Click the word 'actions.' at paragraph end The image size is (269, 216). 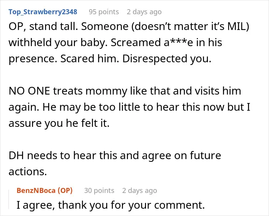28,171
